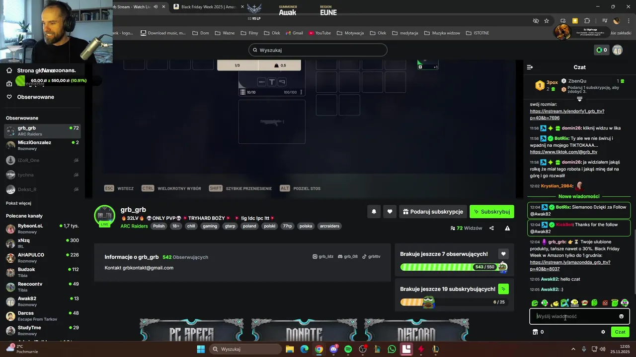Click the green icon in the subscribers goal
The height and width of the screenshot is (357, 636).
click(x=503, y=289)
